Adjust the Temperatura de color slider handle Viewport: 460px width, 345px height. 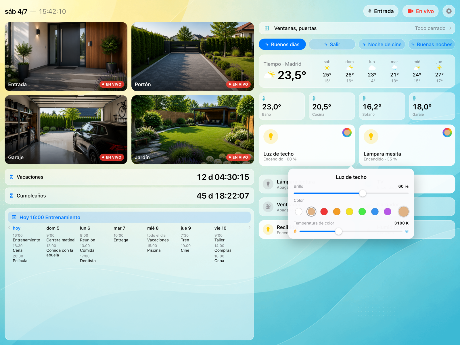[339, 231]
